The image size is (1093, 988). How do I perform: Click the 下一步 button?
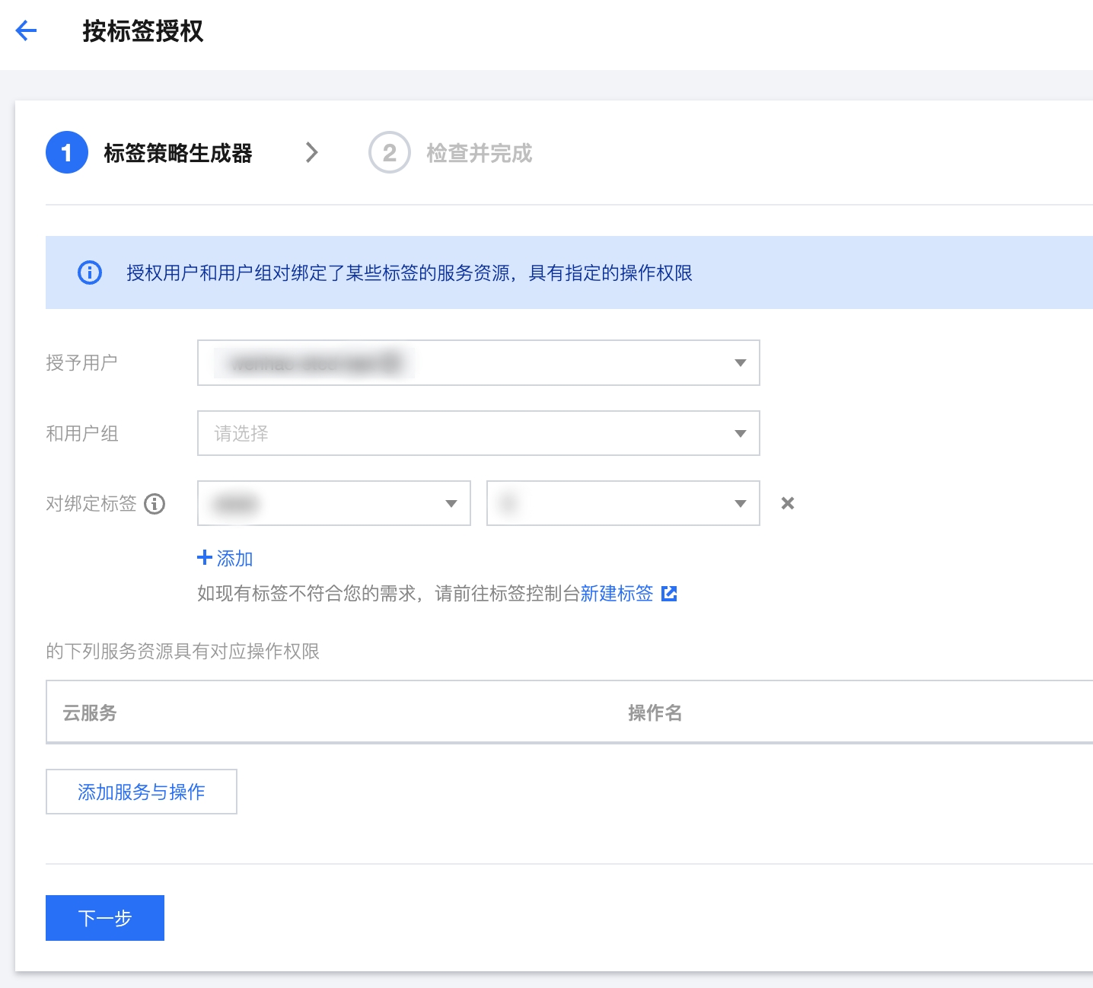(x=105, y=918)
